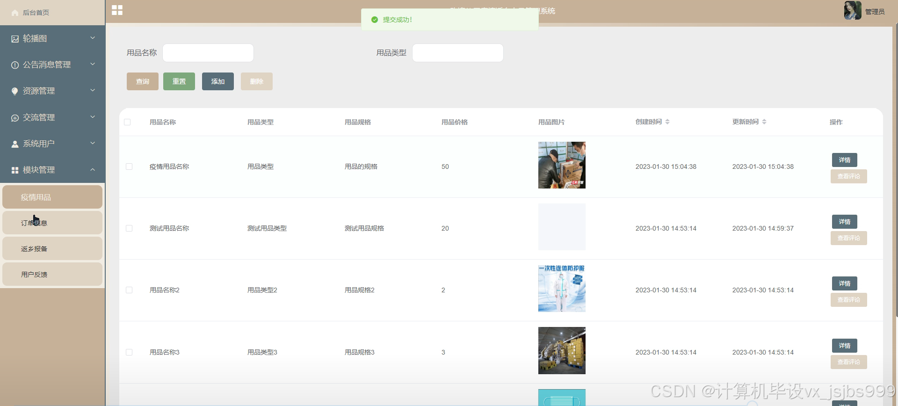The image size is (898, 406).
Task: Click the price cell showing 50
Action: pyautogui.click(x=445, y=167)
